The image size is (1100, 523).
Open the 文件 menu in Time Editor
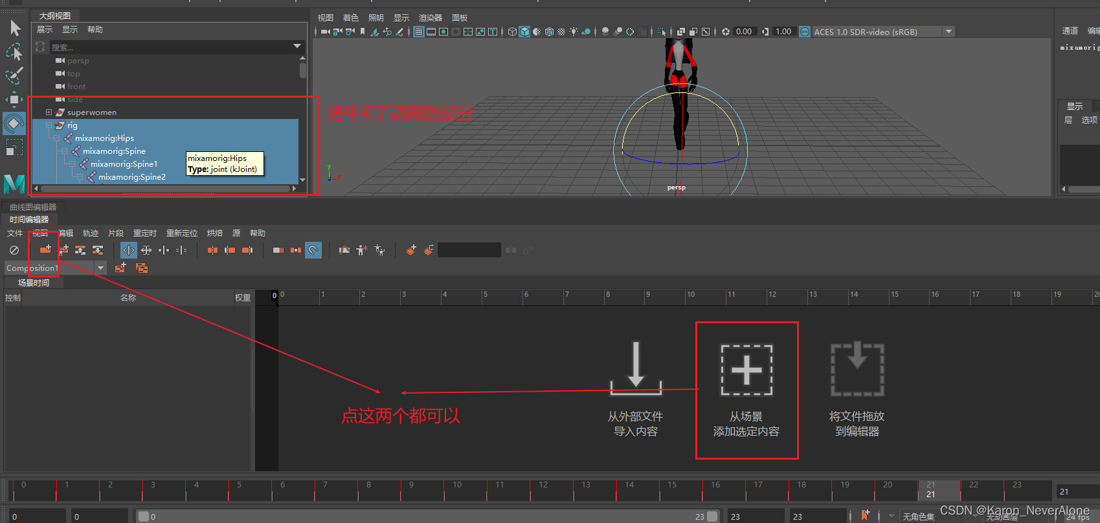15,233
